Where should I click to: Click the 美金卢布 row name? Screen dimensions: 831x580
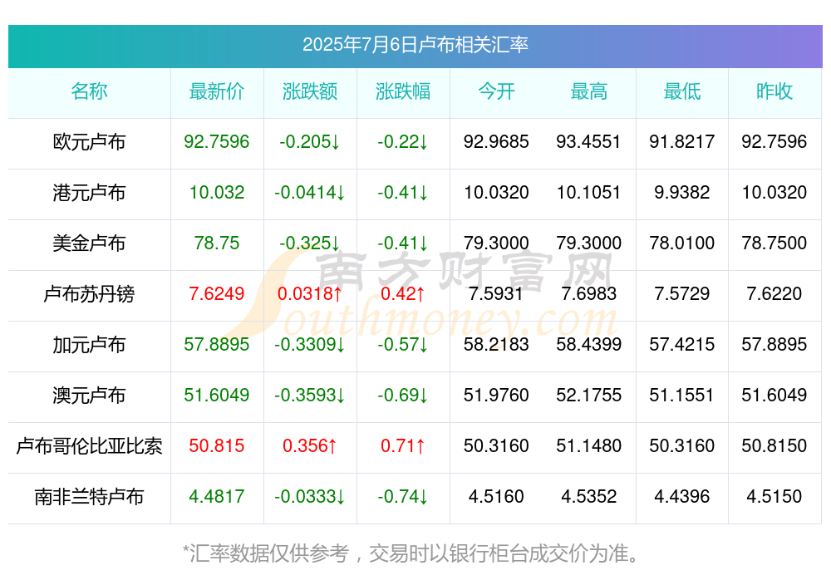(89, 243)
